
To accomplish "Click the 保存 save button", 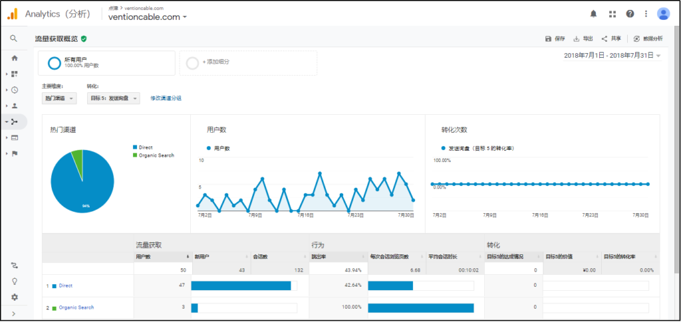I will [555, 39].
